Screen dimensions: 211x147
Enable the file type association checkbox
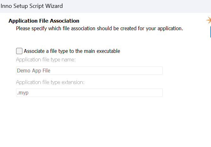tap(19, 51)
